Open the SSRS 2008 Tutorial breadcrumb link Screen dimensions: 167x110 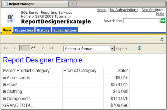[51, 16]
